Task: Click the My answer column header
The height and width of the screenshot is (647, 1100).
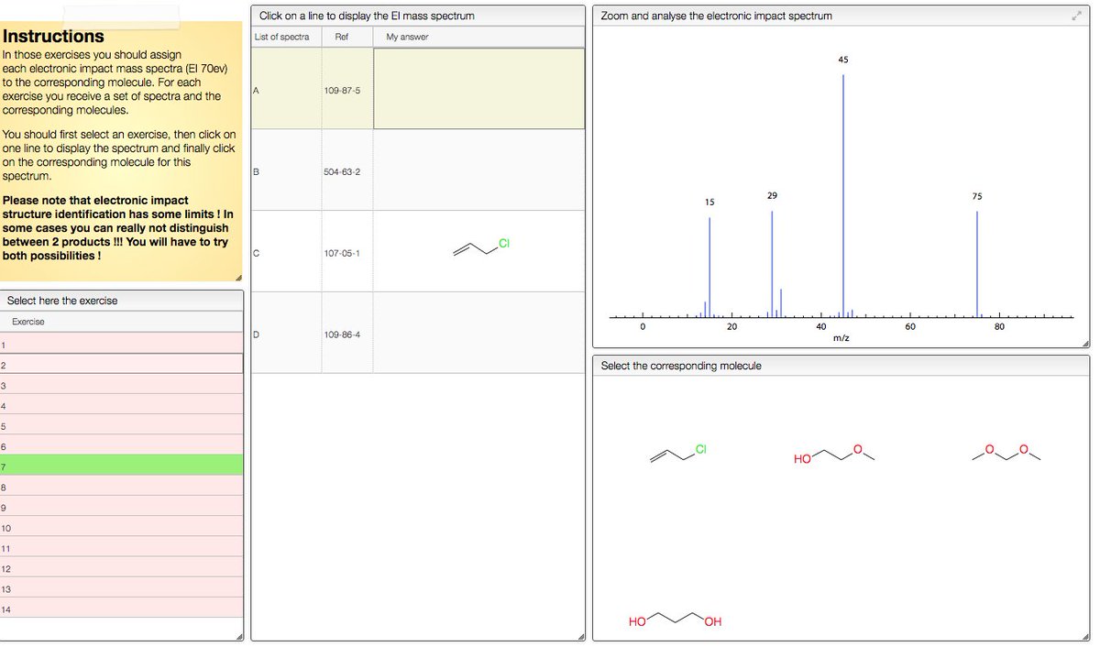Action: click(x=478, y=37)
